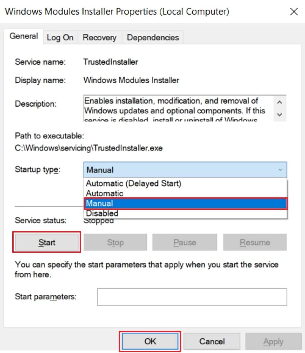
Task: Apply the service settings
Action: (x=273, y=341)
